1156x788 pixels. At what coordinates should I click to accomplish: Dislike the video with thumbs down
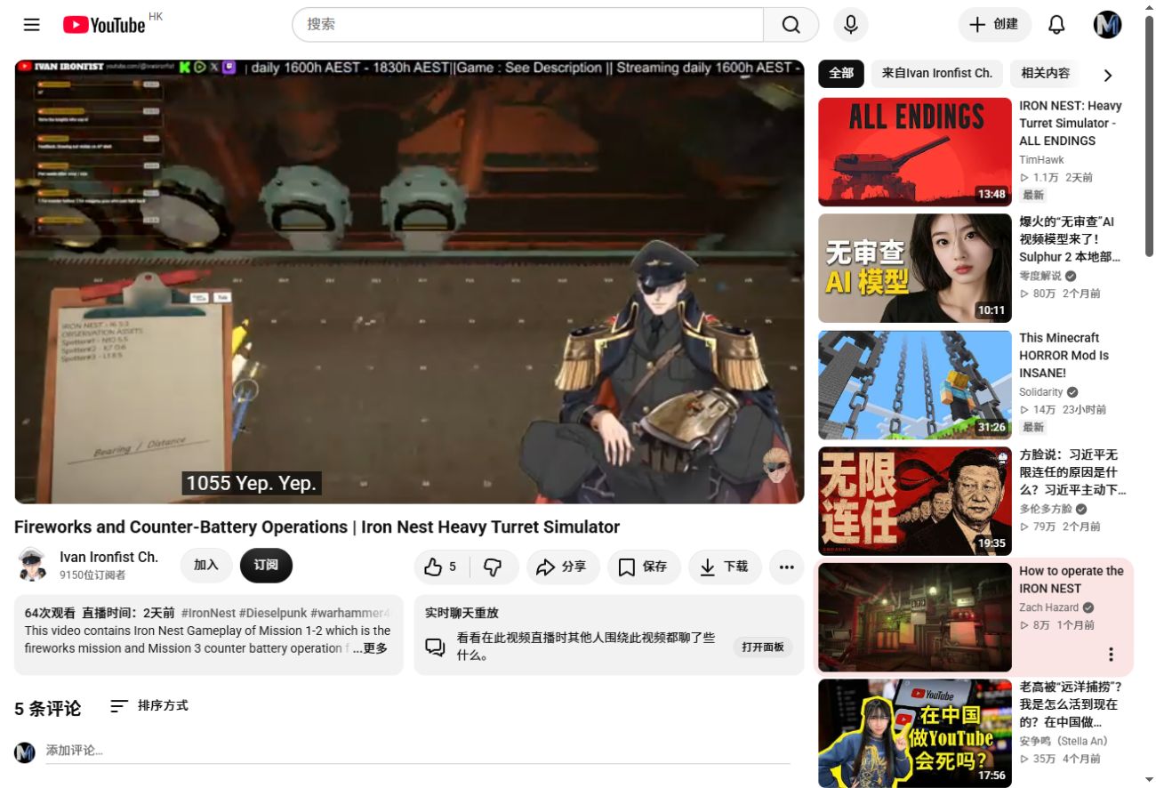pos(494,567)
